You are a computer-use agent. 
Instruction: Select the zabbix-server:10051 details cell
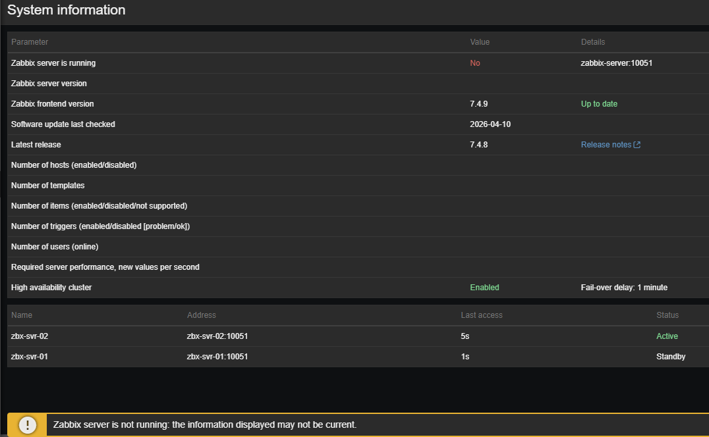tap(616, 63)
